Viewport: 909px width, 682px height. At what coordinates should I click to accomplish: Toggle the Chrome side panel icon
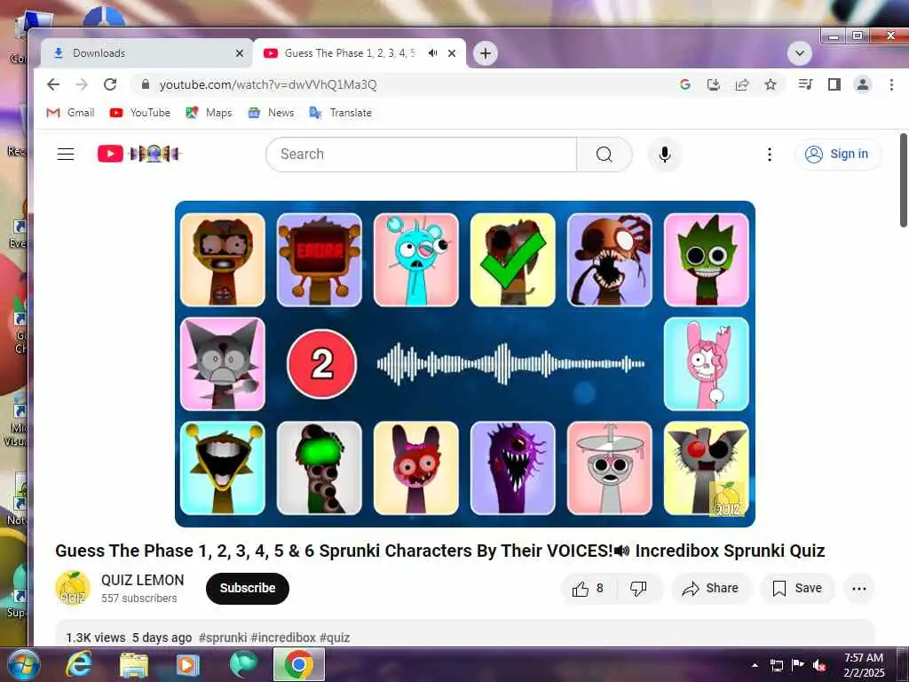click(x=834, y=84)
